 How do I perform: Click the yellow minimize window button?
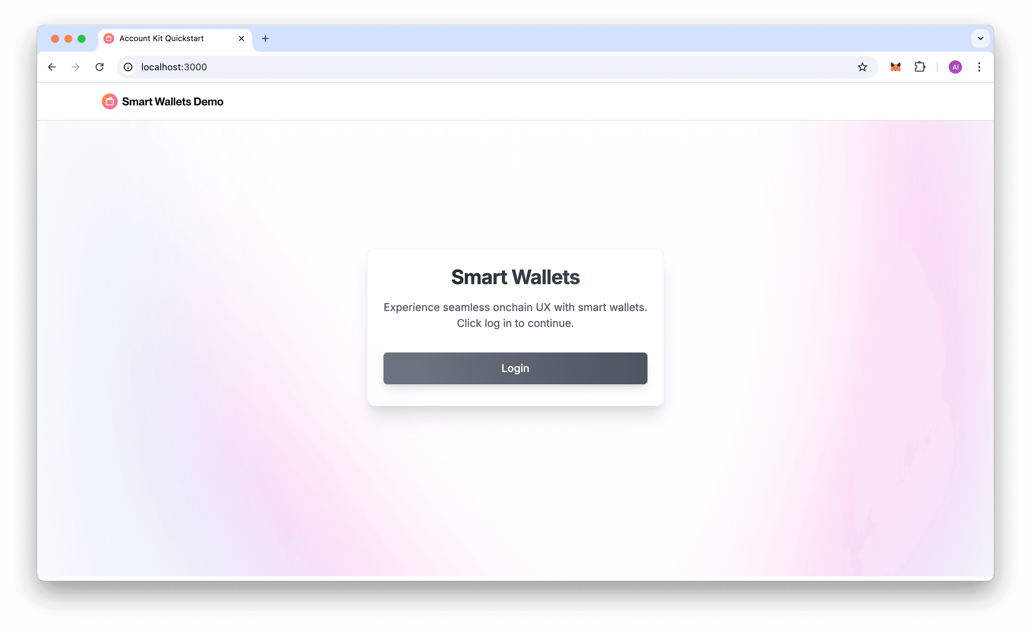tap(68, 38)
